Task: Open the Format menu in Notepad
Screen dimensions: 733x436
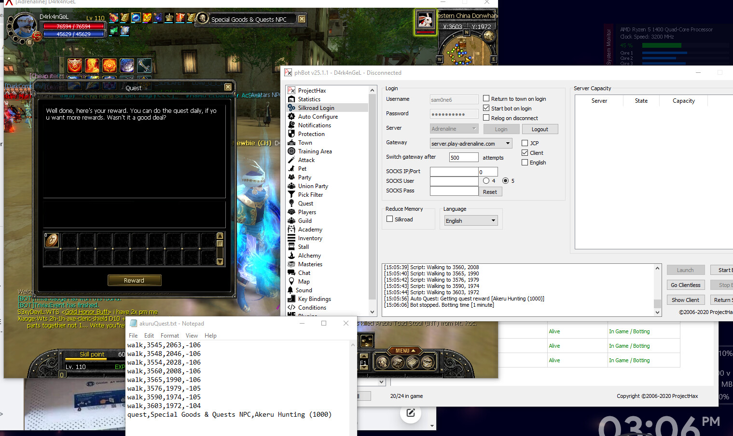Action: [x=169, y=336]
